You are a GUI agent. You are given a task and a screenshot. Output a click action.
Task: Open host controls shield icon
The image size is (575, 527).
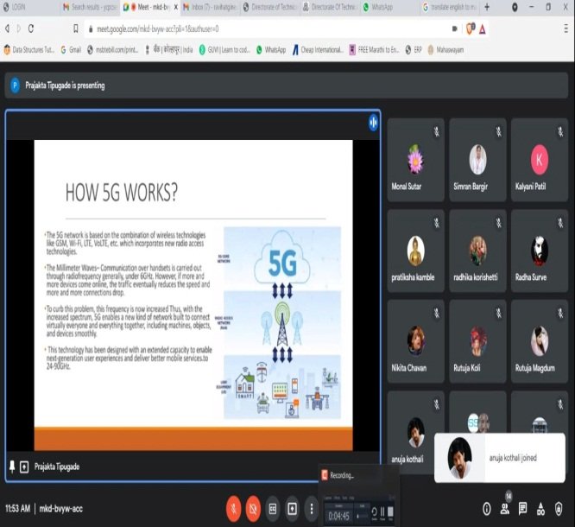(559, 508)
